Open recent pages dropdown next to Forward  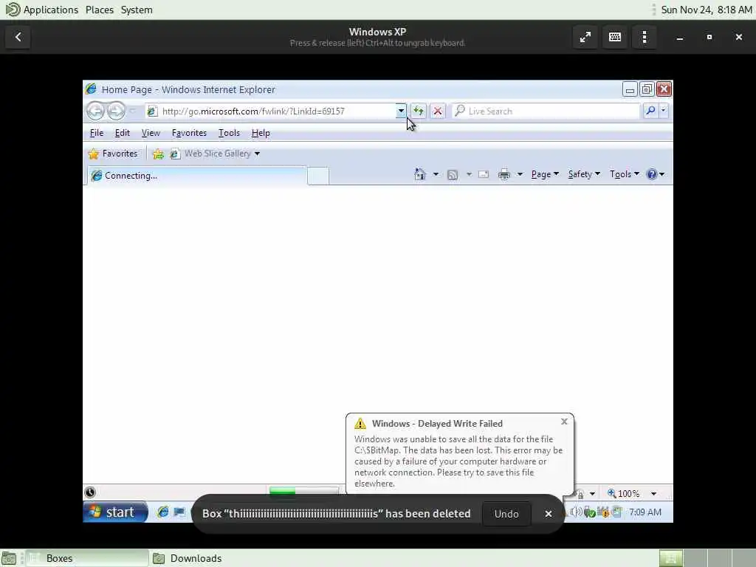point(133,111)
